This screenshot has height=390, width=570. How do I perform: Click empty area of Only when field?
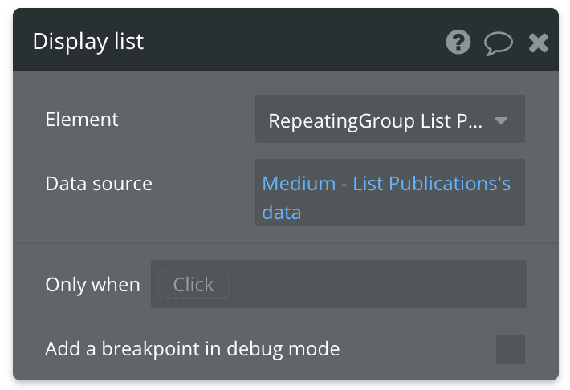(x=377, y=284)
